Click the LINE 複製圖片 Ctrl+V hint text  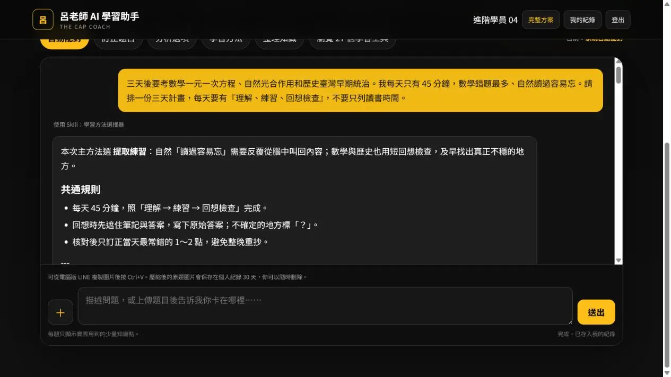177,277
